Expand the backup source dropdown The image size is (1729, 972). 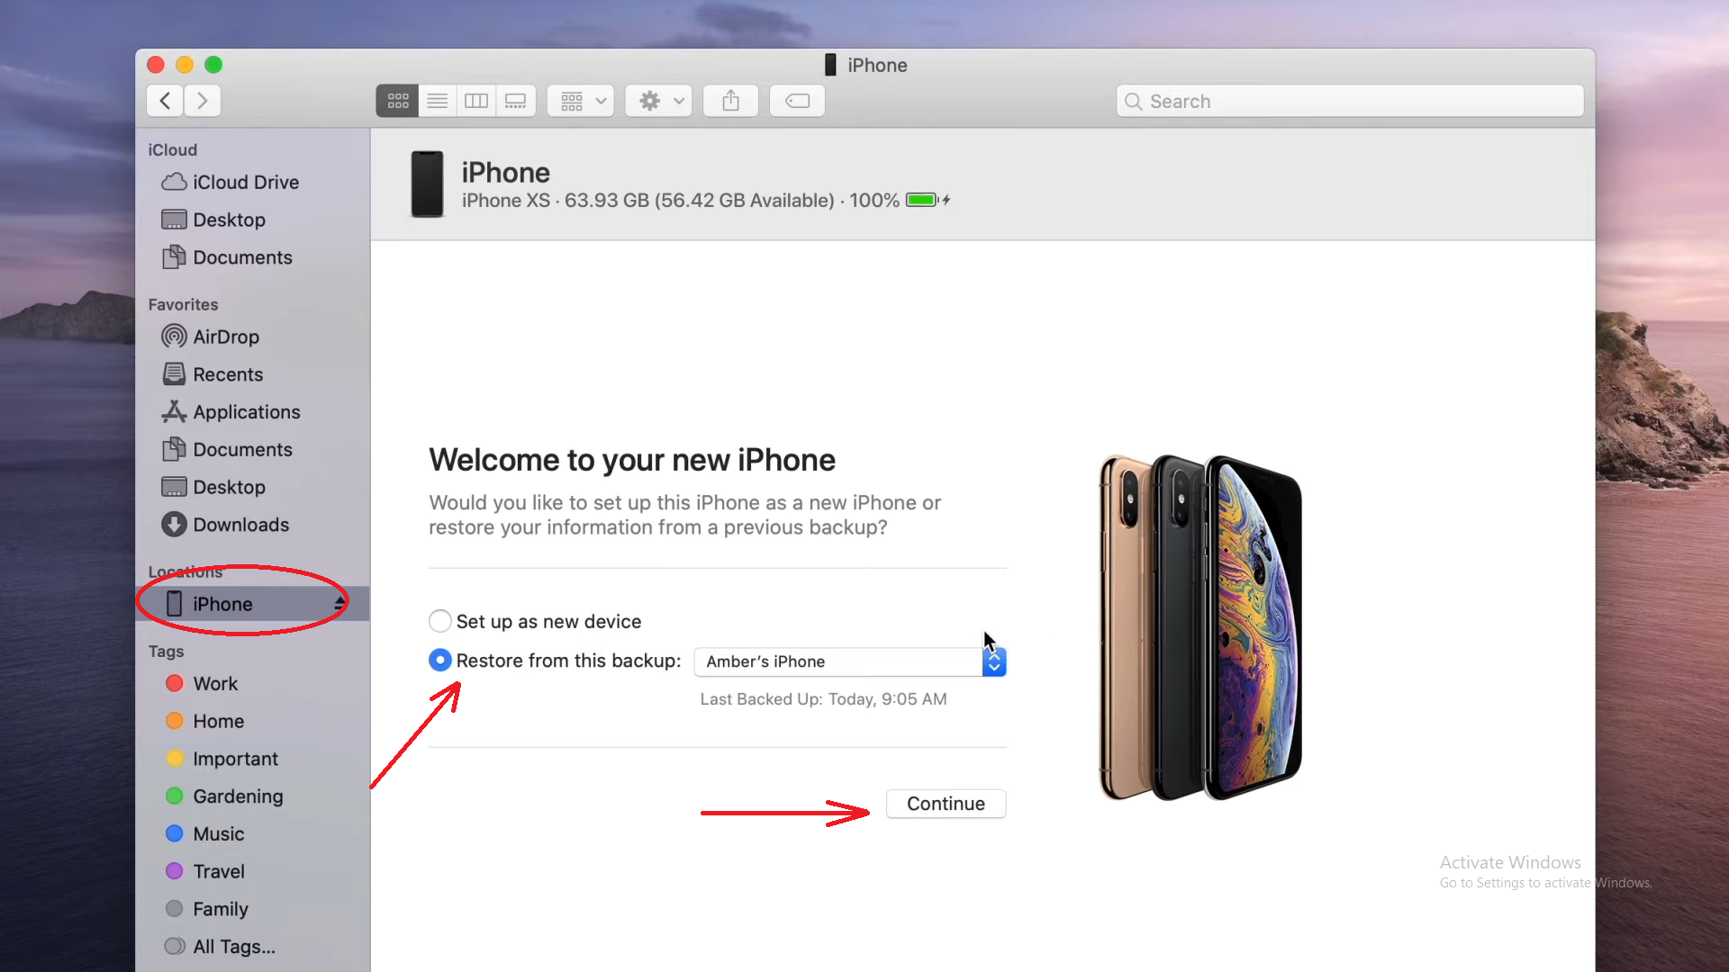click(995, 661)
